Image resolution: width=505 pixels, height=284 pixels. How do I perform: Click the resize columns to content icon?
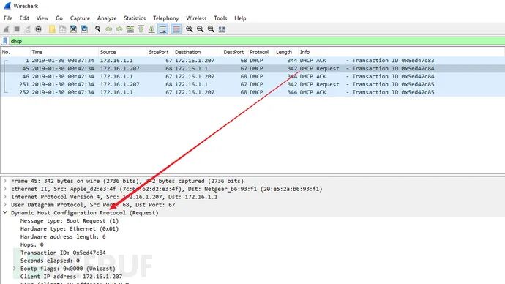click(222, 29)
